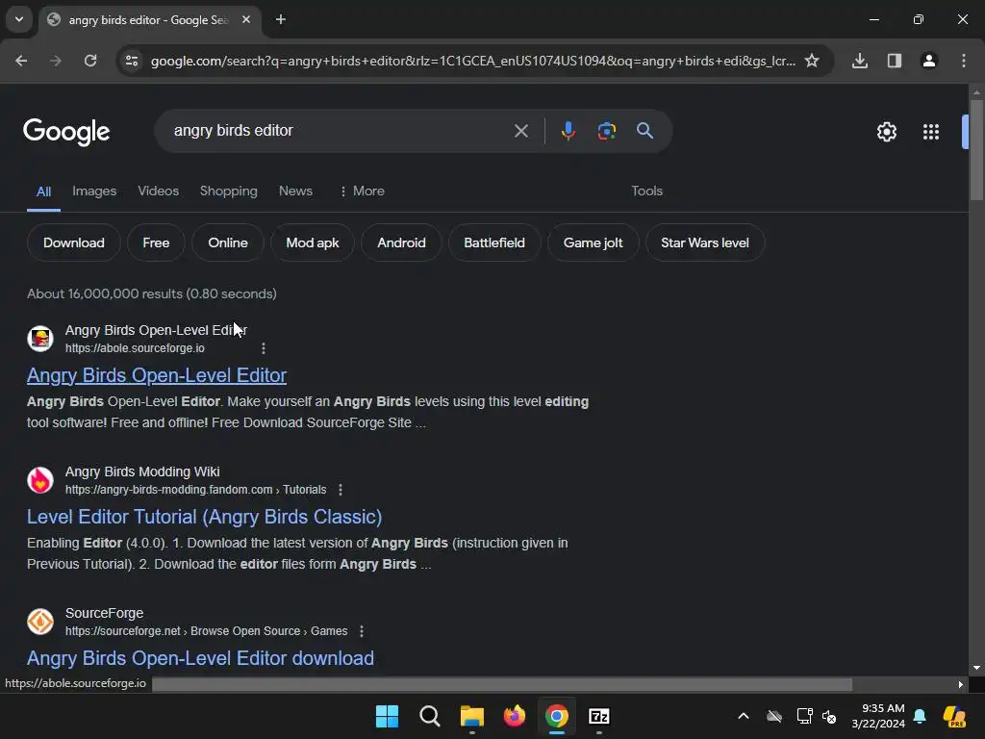Switch to the News tab

295,191
